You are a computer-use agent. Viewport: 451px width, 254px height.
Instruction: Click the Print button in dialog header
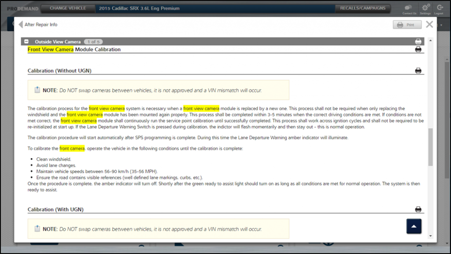[x=407, y=25]
